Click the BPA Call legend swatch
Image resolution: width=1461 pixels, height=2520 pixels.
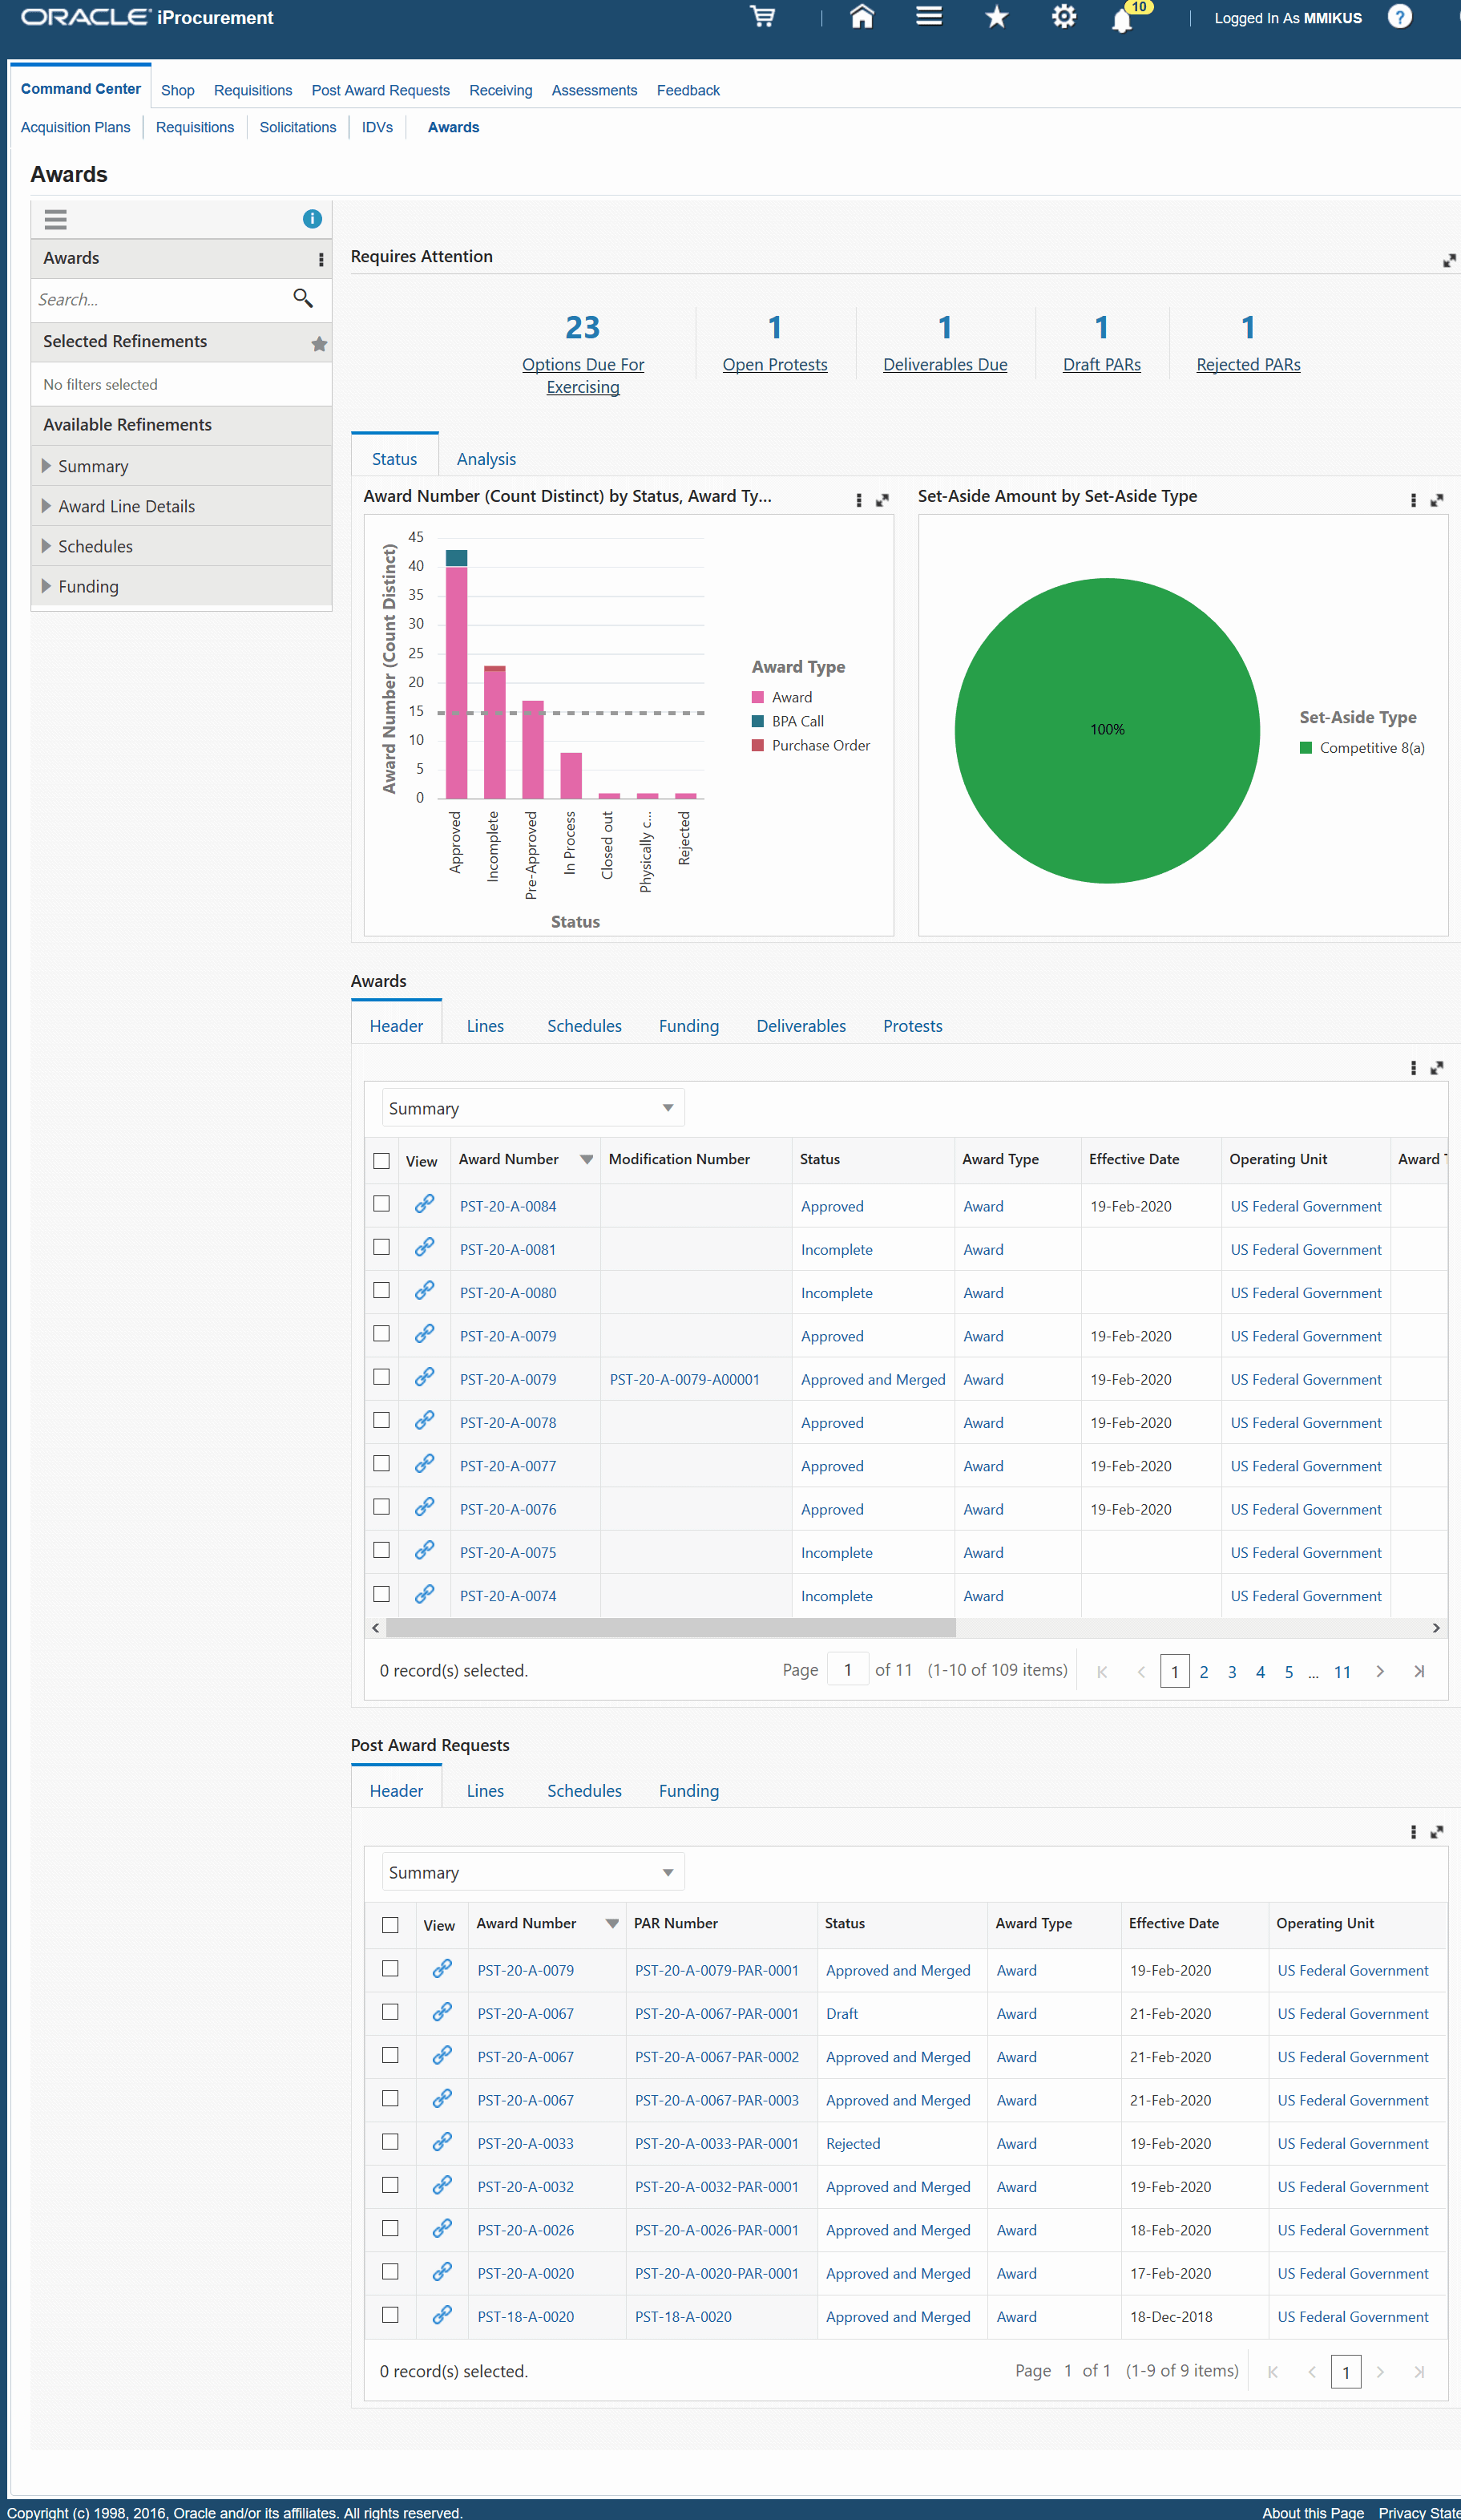tap(757, 721)
